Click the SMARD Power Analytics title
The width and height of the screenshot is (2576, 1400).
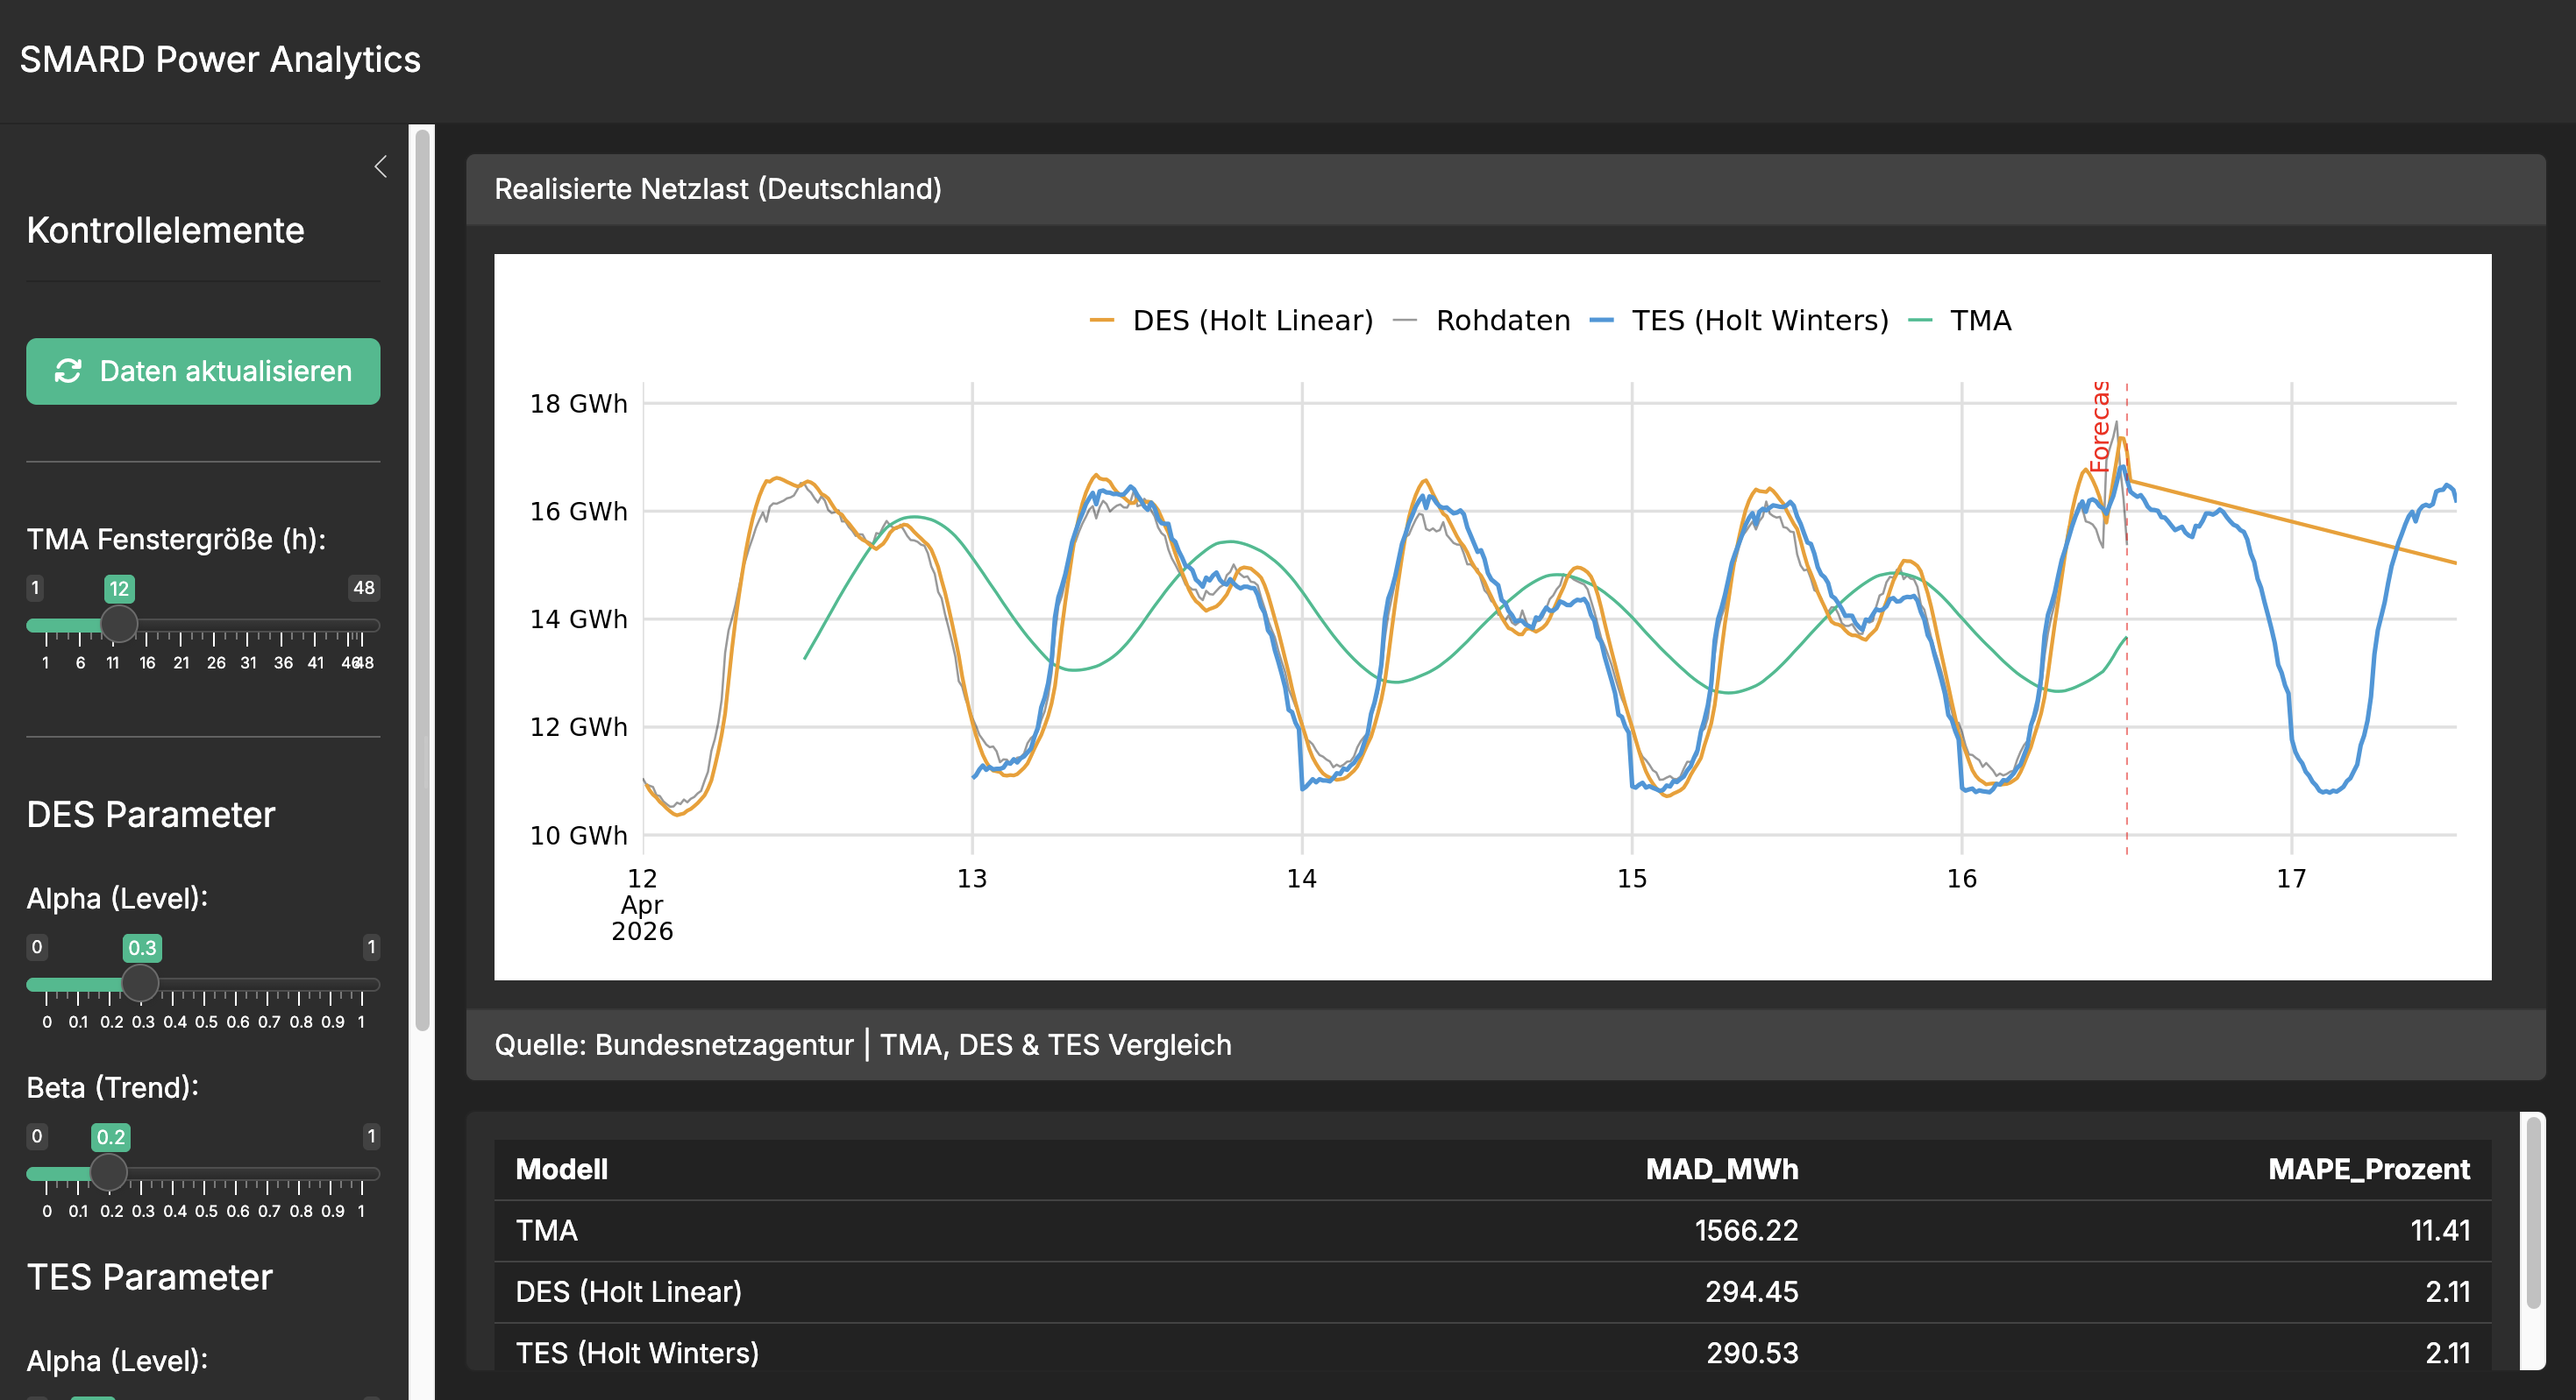click(x=220, y=60)
